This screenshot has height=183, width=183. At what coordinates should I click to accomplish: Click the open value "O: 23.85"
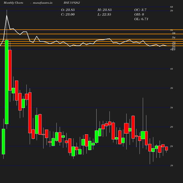[x=68, y=10]
